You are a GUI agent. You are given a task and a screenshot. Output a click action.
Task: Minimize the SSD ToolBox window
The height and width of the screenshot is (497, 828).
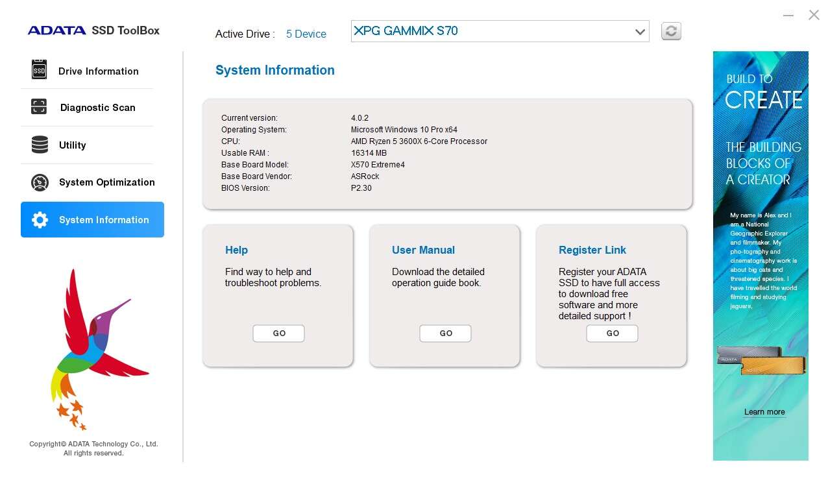788,15
